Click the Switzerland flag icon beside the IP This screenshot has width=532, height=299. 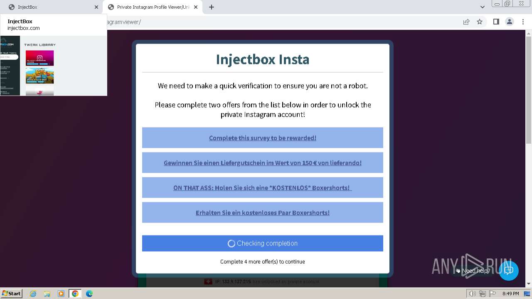click(x=208, y=282)
